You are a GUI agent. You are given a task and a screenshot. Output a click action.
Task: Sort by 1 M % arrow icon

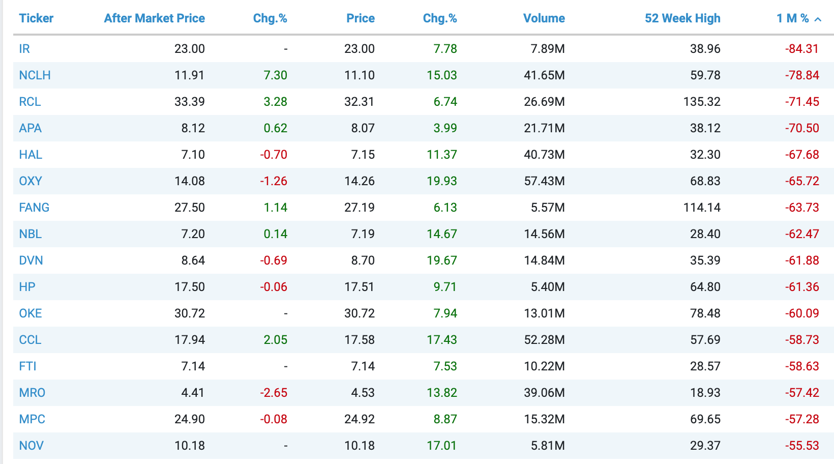pos(818,19)
